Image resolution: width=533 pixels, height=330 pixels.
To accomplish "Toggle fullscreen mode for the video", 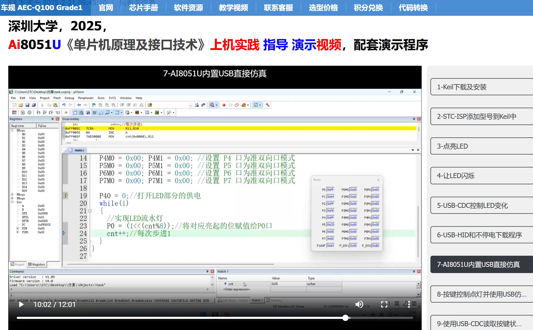I will (x=384, y=304).
